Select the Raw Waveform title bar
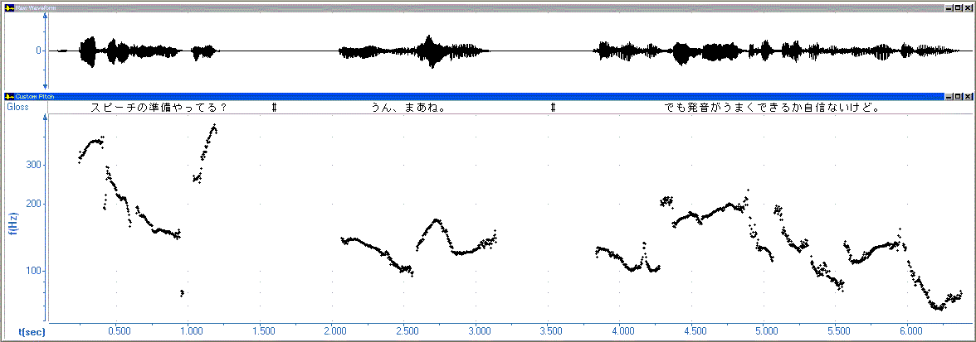This screenshot has height=342, width=976. point(487,7)
